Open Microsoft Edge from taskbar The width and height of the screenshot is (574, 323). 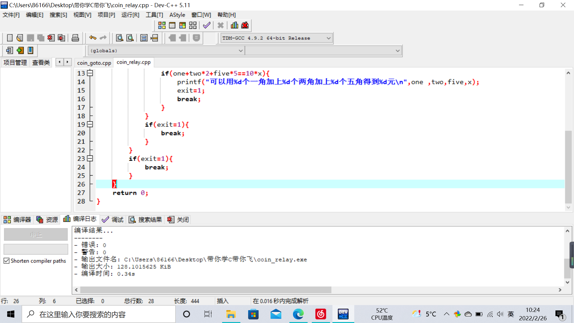point(298,314)
